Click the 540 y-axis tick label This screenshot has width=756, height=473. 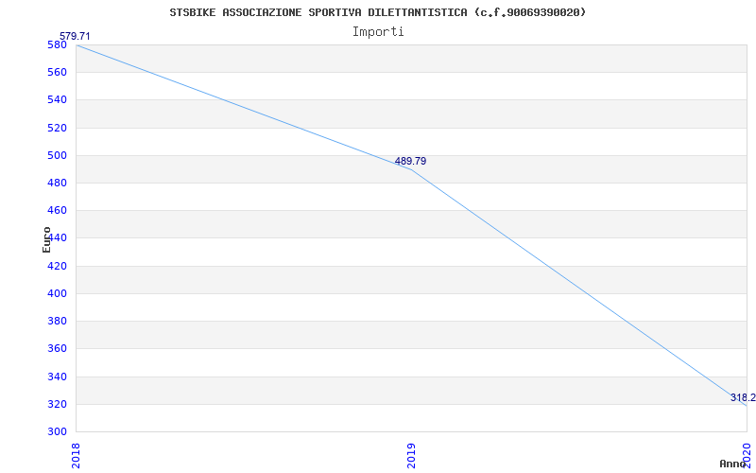tap(57, 100)
